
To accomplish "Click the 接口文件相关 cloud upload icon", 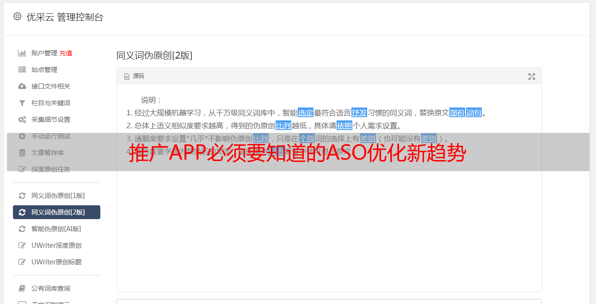I will [22, 86].
